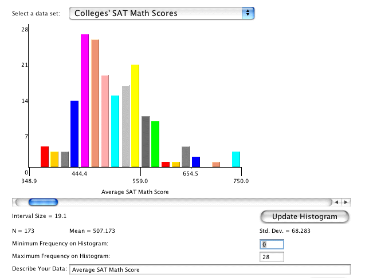The image size is (369, 278).
Task: Click the green histogram bar
Action: pyautogui.click(x=155, y=144)
